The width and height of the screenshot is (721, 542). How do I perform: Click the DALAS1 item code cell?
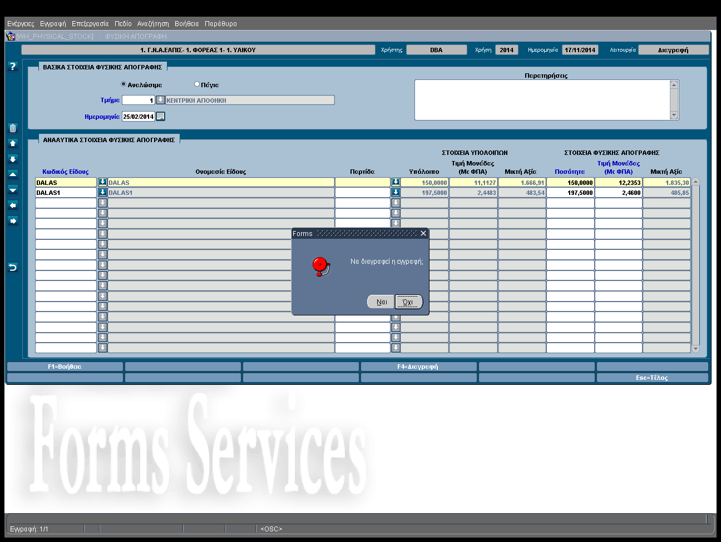tap(66, 193)
